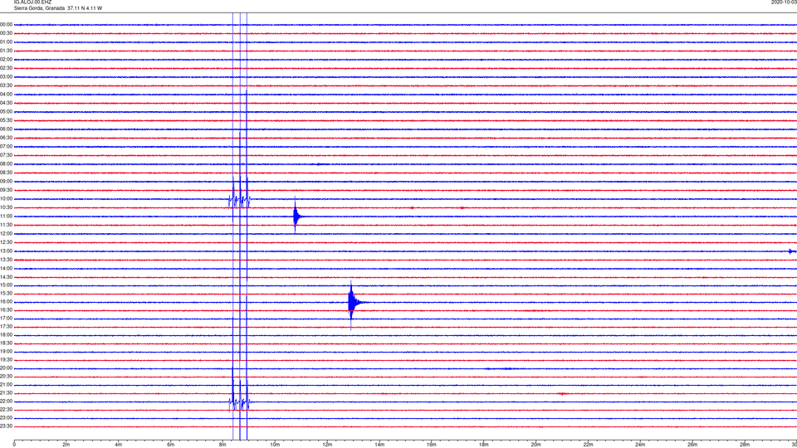This screenshot has height=448, width=797.
Task: Select the 13:00 trace time label
Action: click(x=6, y=251)
